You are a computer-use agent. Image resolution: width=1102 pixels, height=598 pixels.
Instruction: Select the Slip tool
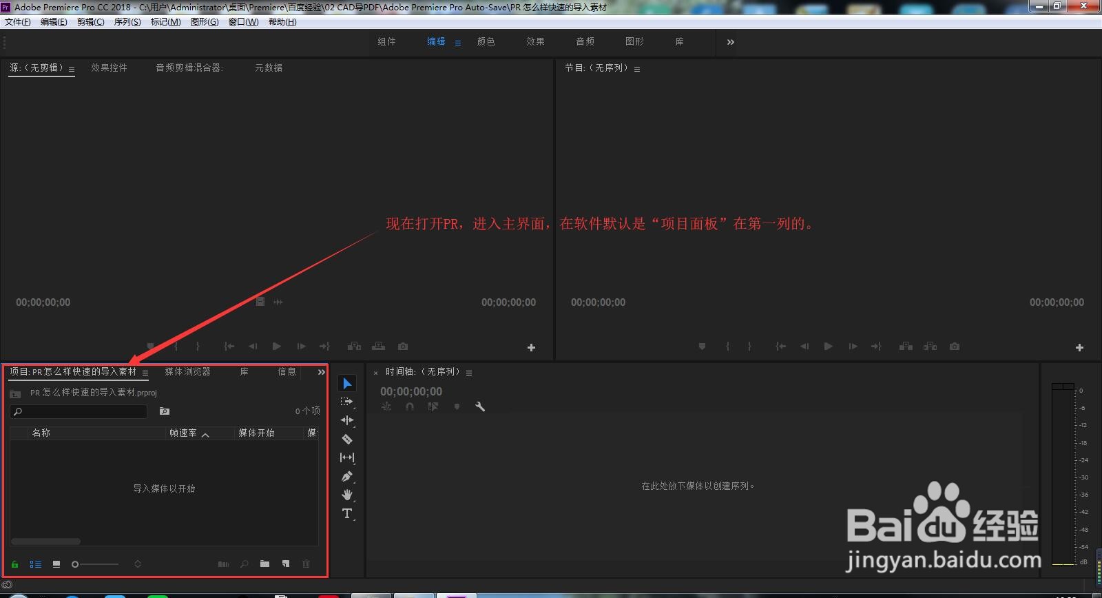347,457
